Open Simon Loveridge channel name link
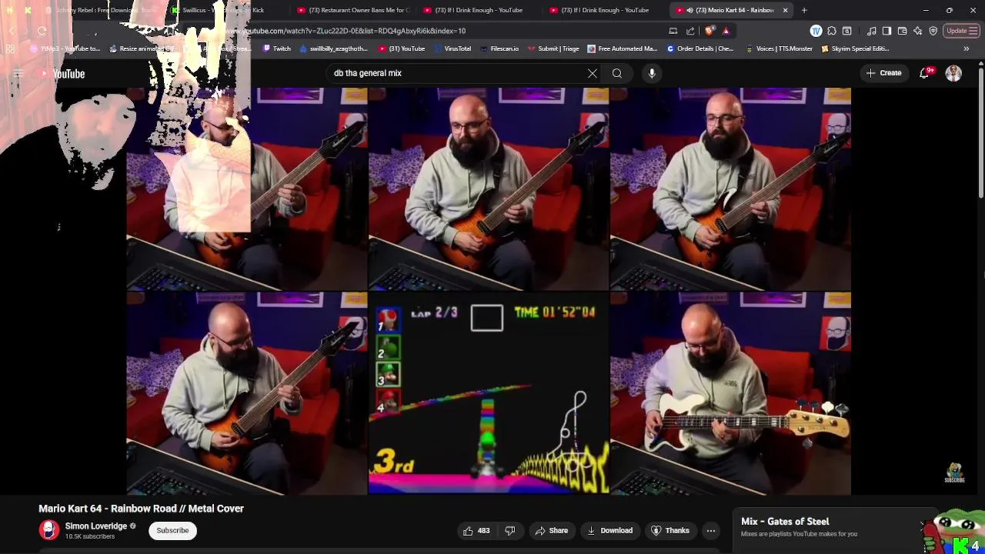This screenshot has width=985, height=554. [x=96, y=526]
